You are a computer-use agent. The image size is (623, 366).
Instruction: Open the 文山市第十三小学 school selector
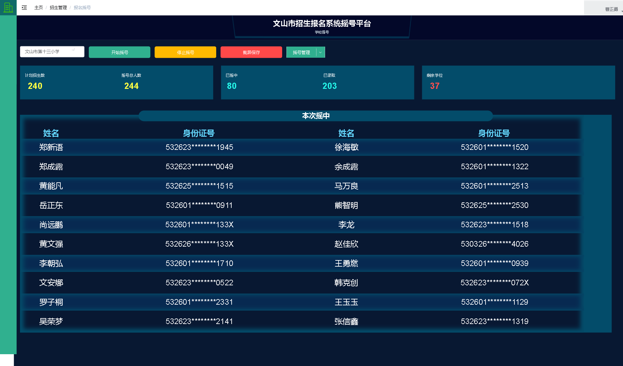pyautogui.click(x=52, y=52)
